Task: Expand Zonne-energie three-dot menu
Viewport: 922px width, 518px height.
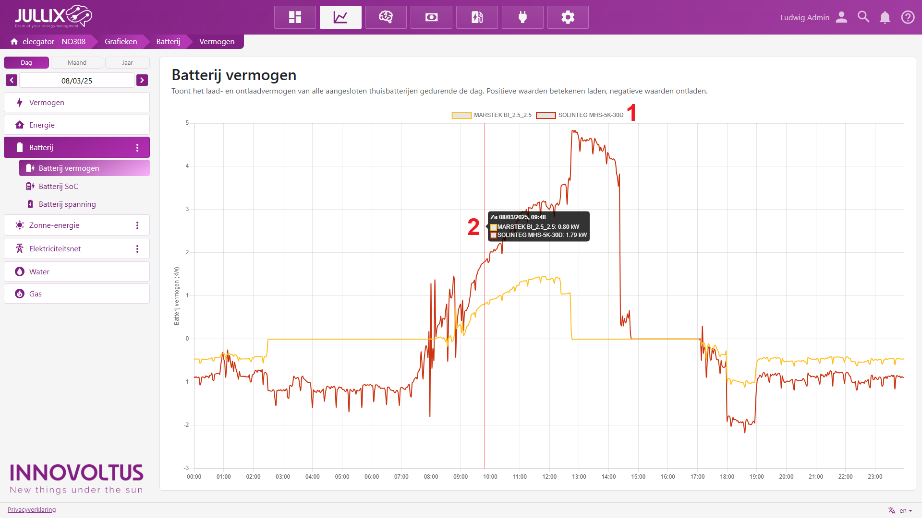Action: pos(137,225)
